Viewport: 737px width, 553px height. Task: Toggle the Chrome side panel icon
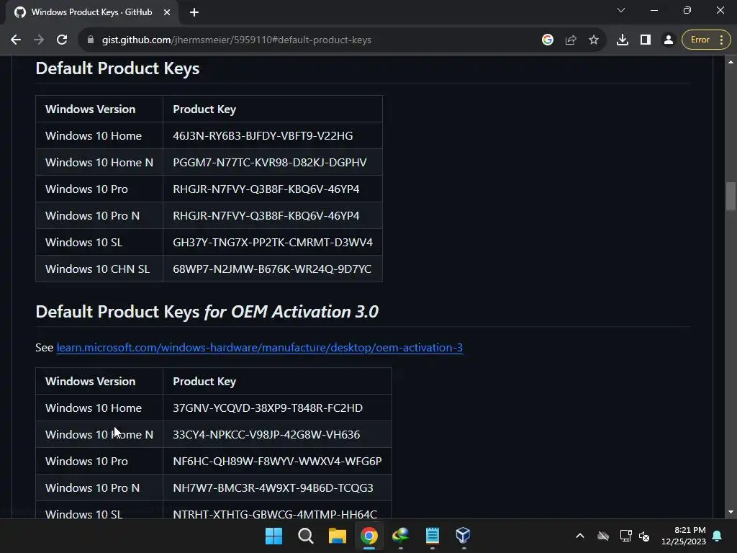[646, 40]
